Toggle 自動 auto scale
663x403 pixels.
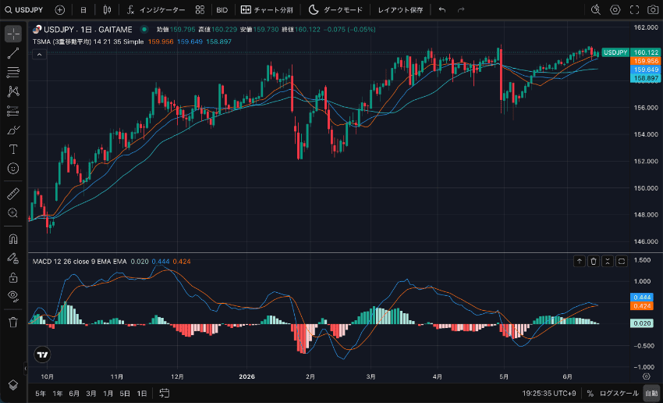[651, 394]
